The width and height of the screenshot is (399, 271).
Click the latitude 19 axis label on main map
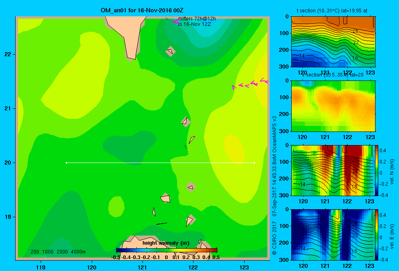click(8, 217)
